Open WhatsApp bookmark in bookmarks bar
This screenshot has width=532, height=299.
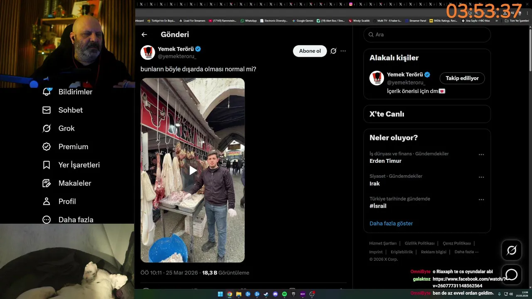tap(249, 20)
